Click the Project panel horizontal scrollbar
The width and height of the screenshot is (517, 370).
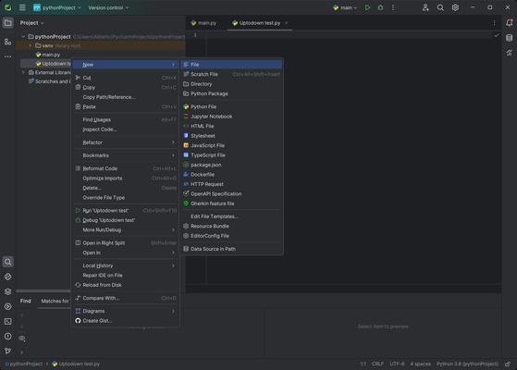(x=43, y=290)
